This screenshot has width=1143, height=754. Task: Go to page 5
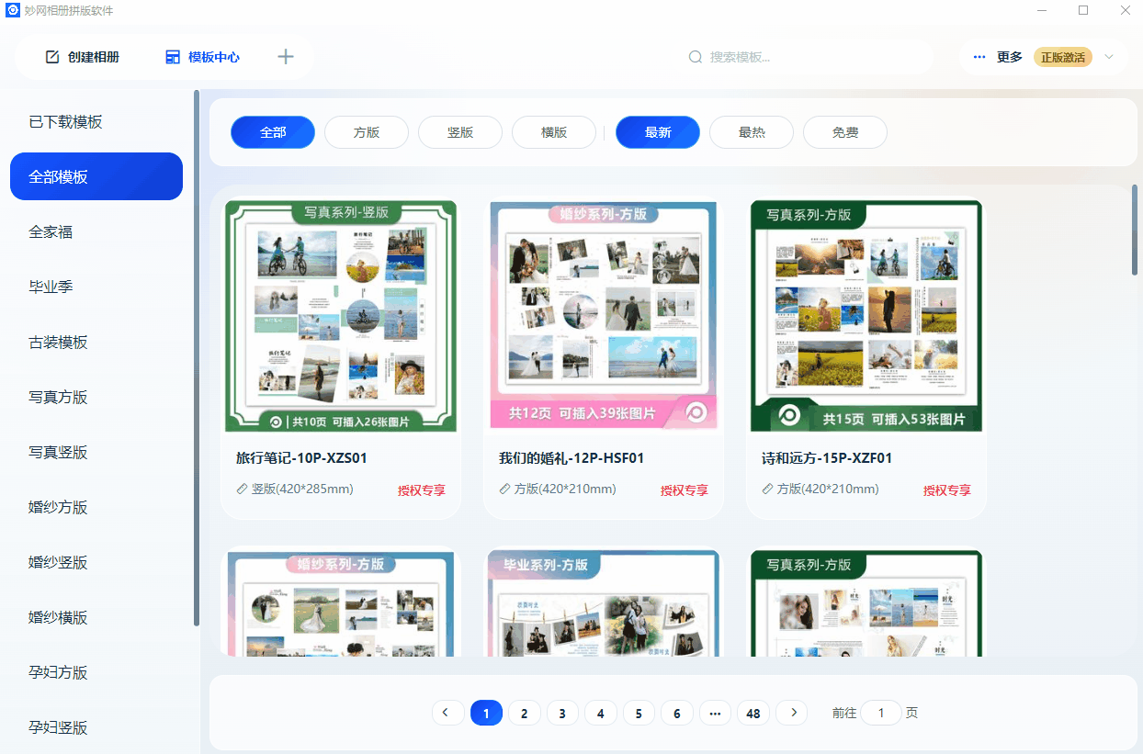tap(639, 713)
